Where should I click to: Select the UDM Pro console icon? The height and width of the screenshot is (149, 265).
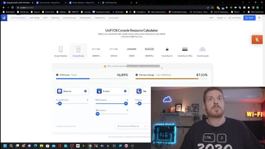96,49
